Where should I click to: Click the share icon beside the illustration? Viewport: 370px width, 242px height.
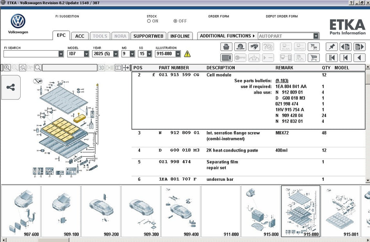point(11,87)
